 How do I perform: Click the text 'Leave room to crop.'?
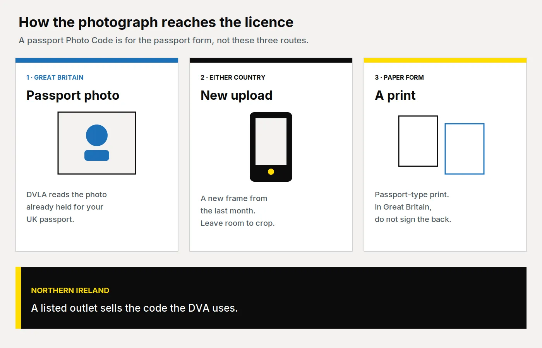coord(238,223)
